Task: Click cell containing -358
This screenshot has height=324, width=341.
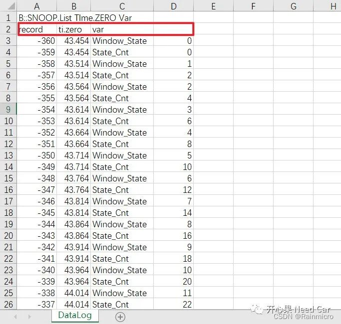Action: [37, 63]
